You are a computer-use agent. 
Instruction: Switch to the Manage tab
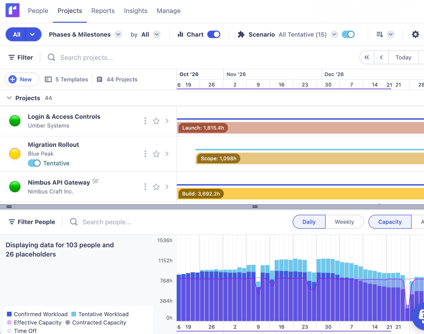[x=169, y=11]
